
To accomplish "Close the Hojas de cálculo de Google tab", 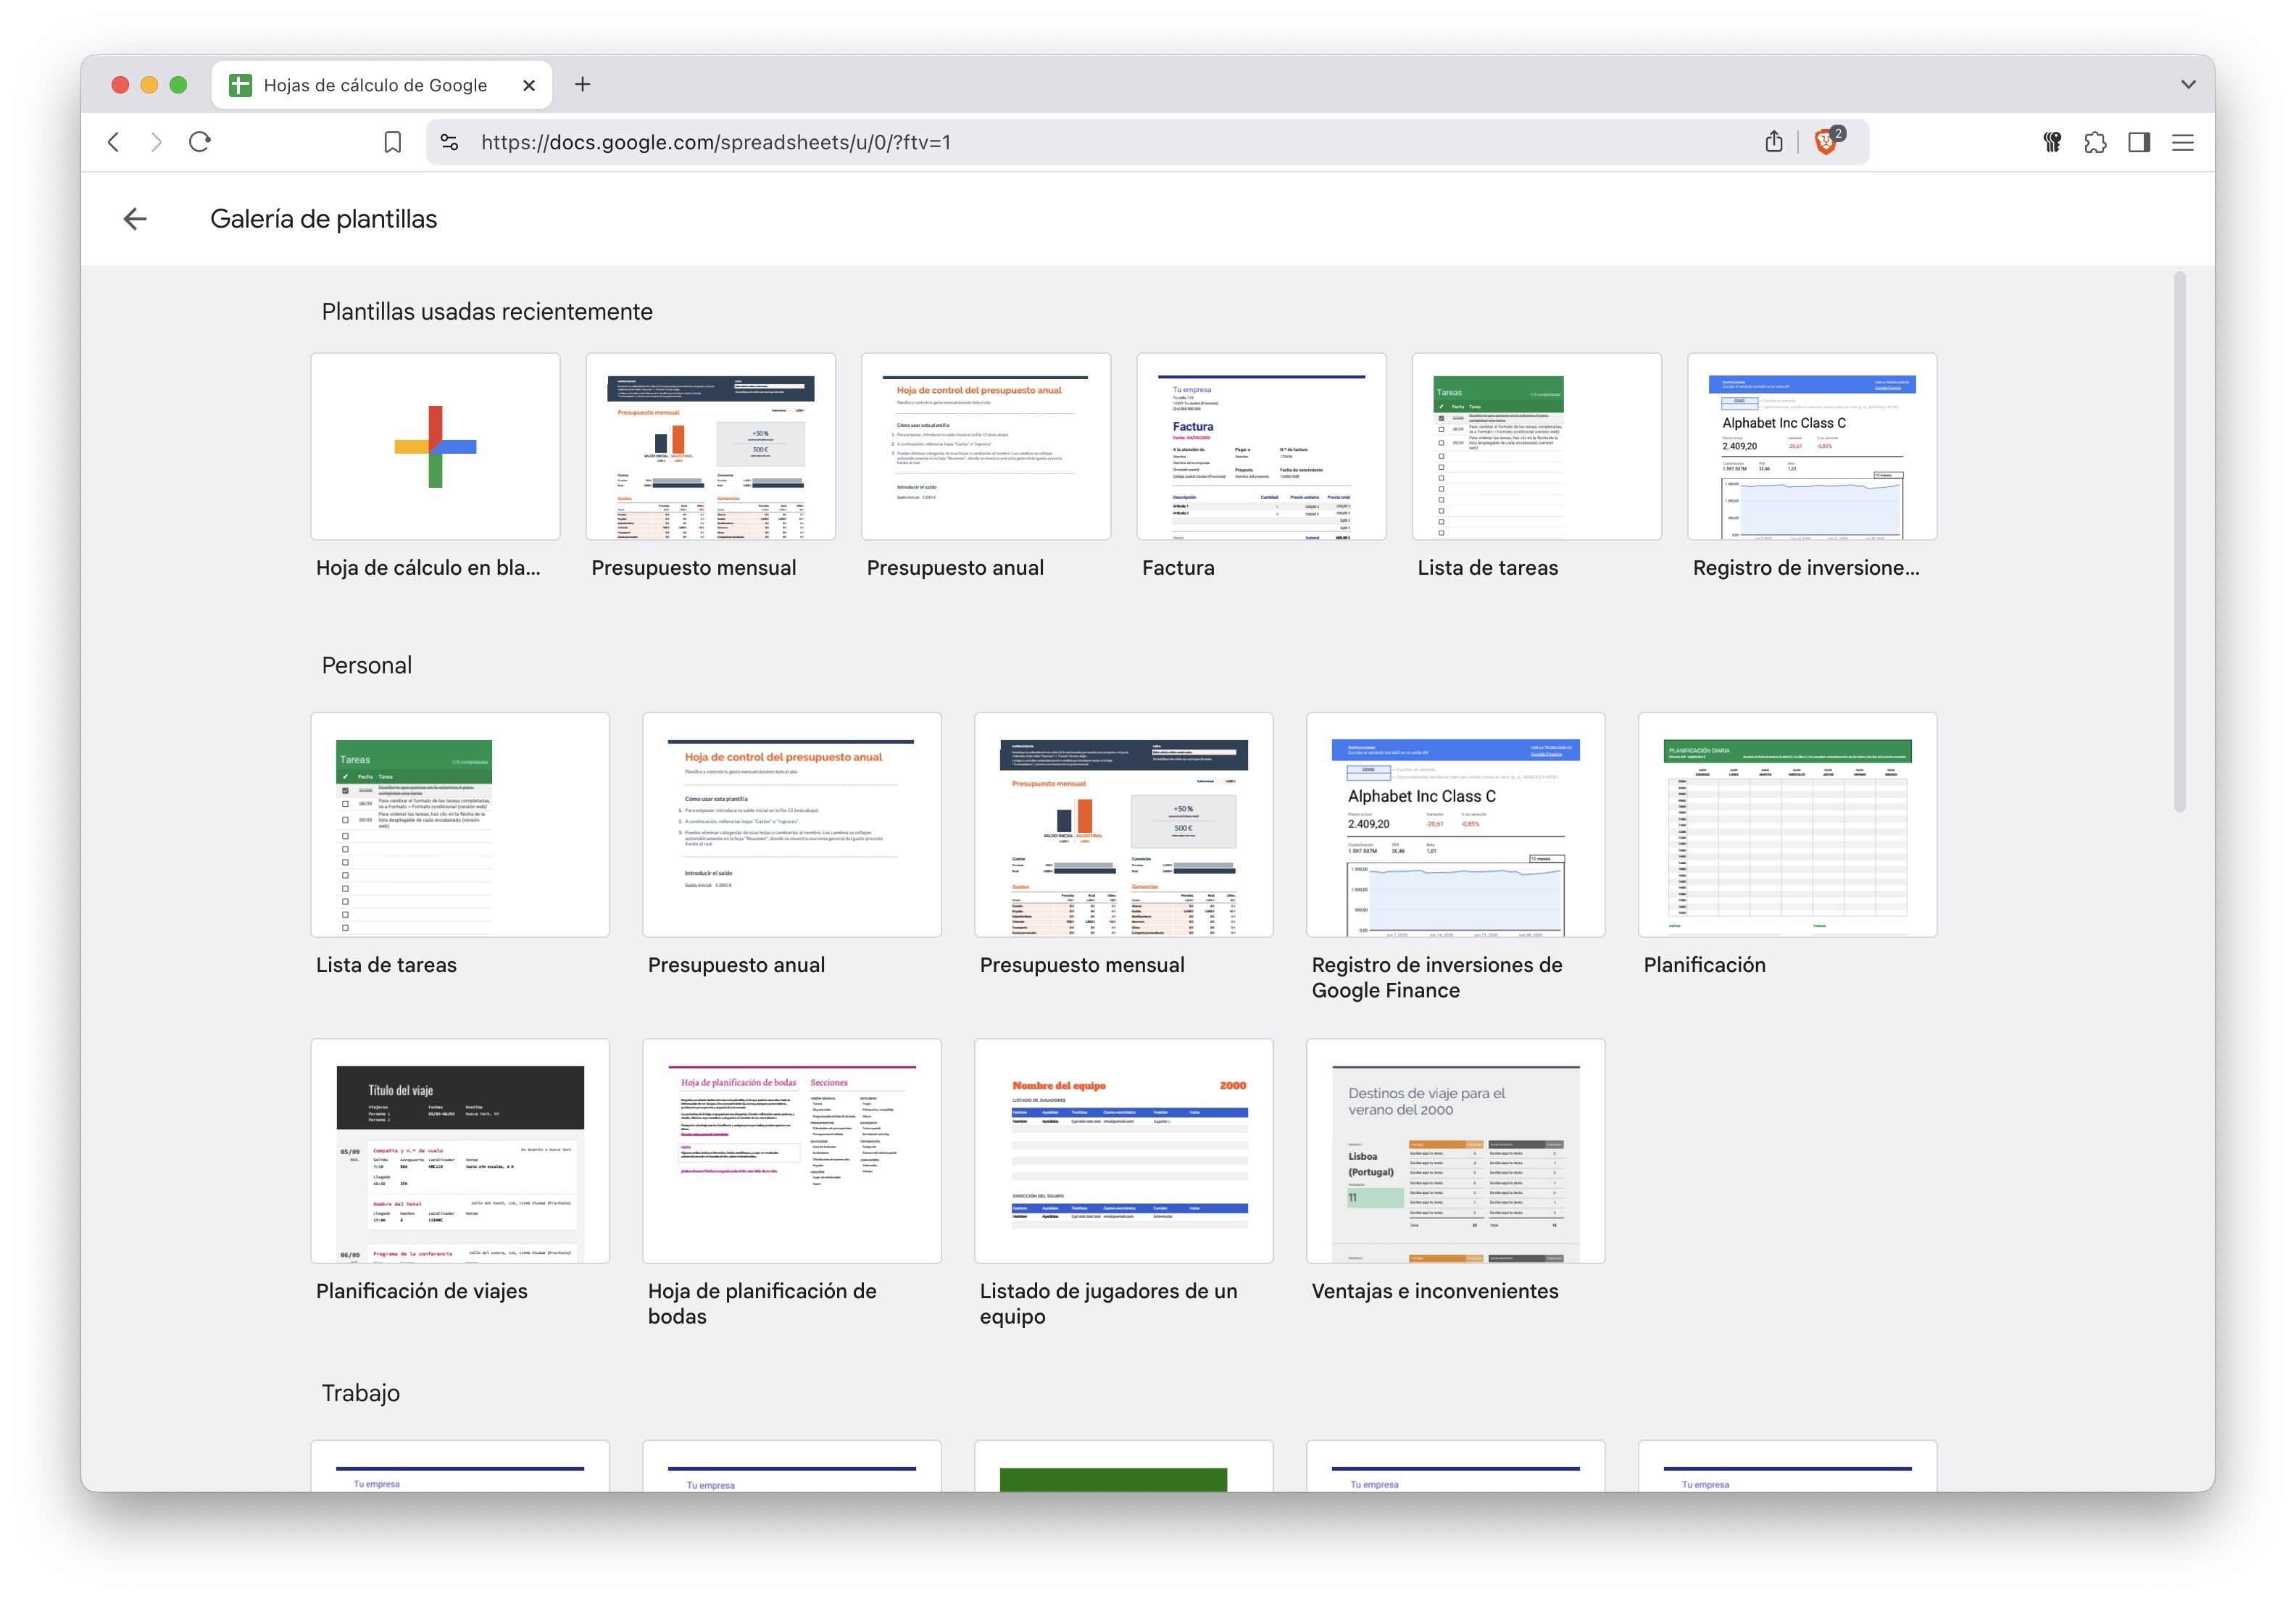I will coord(529,85).
